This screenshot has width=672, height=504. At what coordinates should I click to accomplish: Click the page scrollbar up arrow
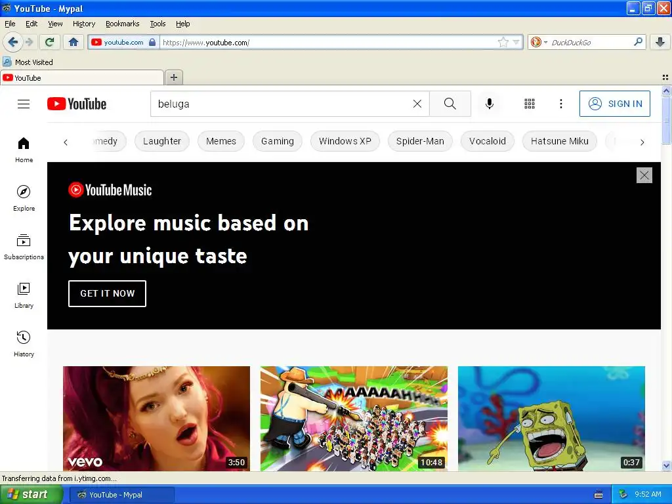(666, 91)
